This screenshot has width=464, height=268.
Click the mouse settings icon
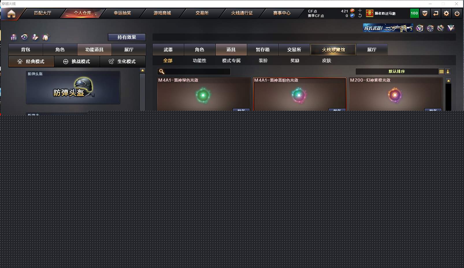tap(46, 37)
